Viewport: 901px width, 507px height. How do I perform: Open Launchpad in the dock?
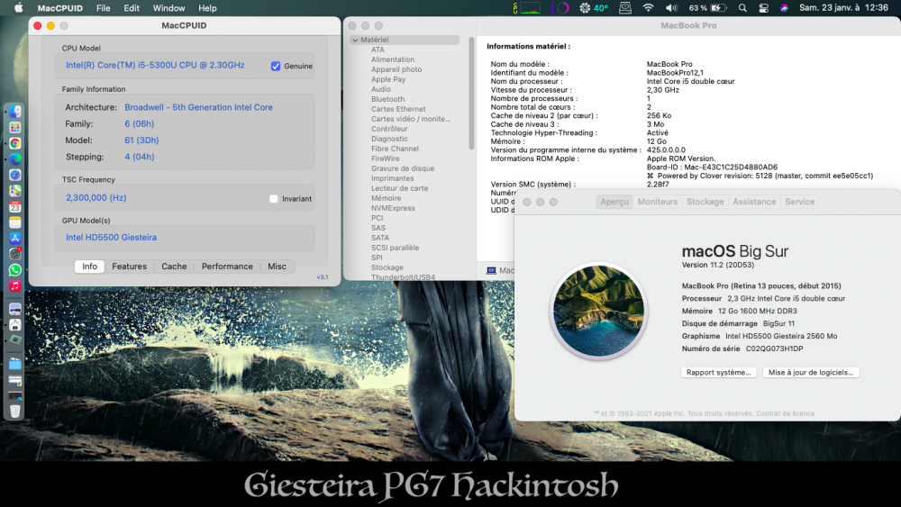point(15,128)
